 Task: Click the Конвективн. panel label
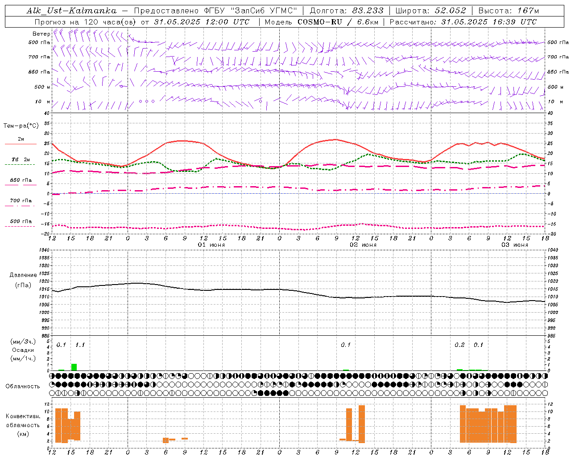[23, 416]
